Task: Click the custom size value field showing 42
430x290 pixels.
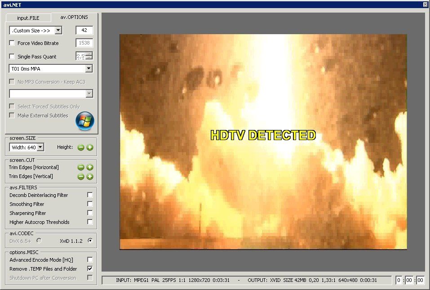Action: [84, 31]
